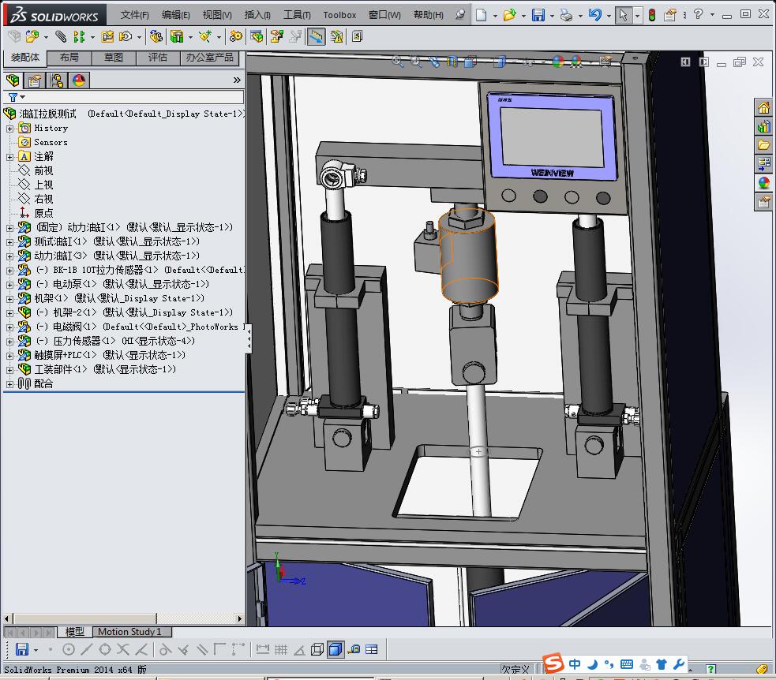Click the Rebuild traffic light icon
Image resolution: width=776 pixels, height=680 pixels.
651,15
